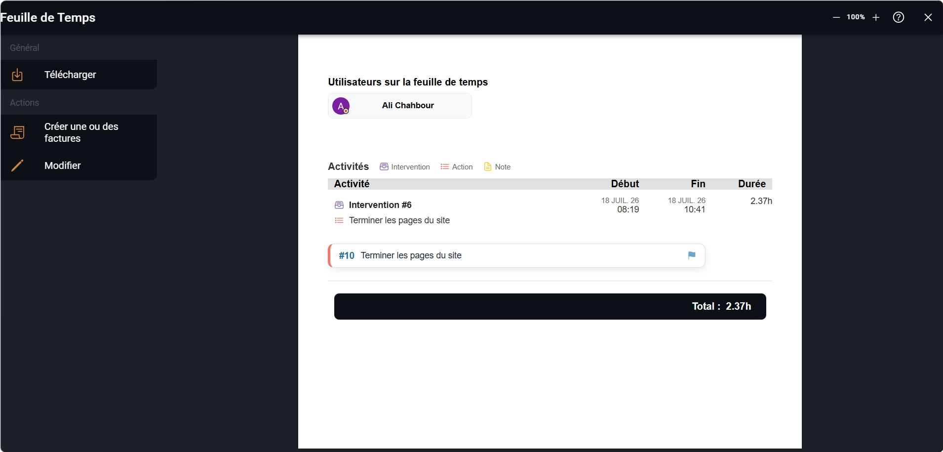Click the 2.37h duration in the row
943x452 pixels.
[x=761, y=201]
